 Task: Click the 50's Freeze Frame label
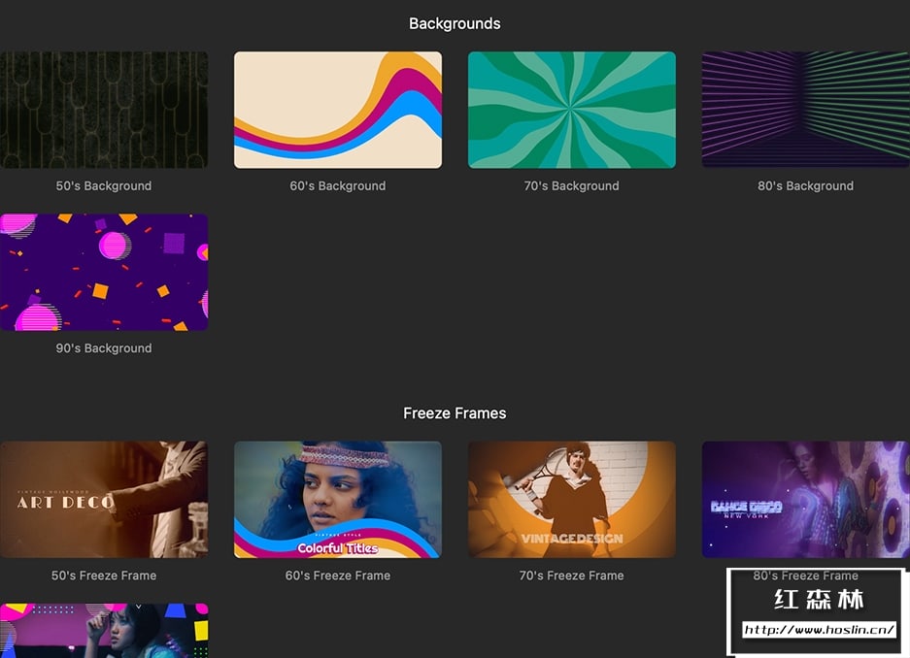coord(104,576)
